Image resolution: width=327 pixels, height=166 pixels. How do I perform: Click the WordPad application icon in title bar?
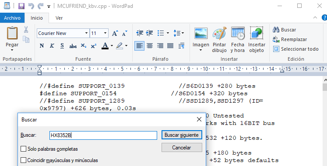pyautogui.click(x=7, y=6)
